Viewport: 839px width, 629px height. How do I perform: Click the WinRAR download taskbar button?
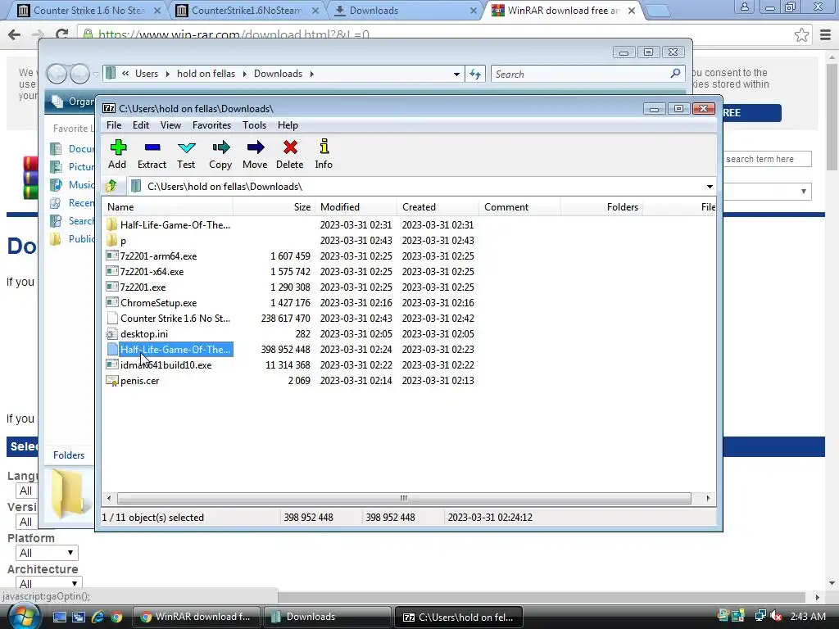197,617
